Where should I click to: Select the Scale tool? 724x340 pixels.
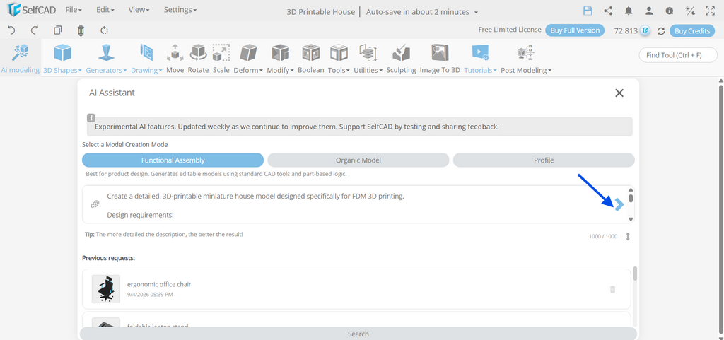[x=221, y=58]
